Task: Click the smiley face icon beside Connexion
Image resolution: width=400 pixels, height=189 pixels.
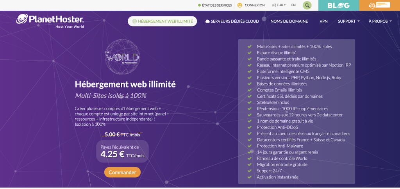Action: coord(239,5)
